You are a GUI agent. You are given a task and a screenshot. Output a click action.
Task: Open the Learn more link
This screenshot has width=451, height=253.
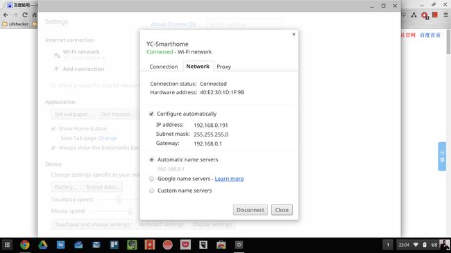pos(229,179)
